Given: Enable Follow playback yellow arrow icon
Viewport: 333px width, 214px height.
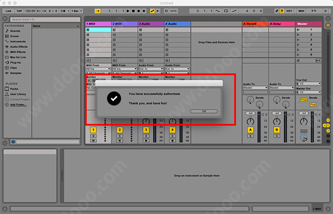Looking at the screenshot, I should coord(98,11).
